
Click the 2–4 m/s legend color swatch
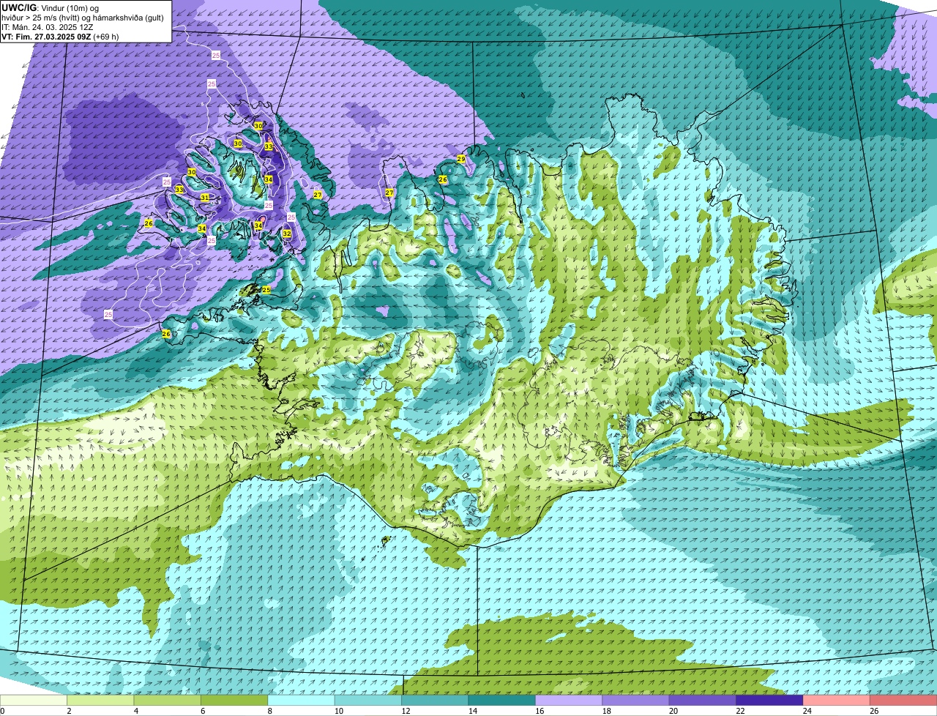100,700
